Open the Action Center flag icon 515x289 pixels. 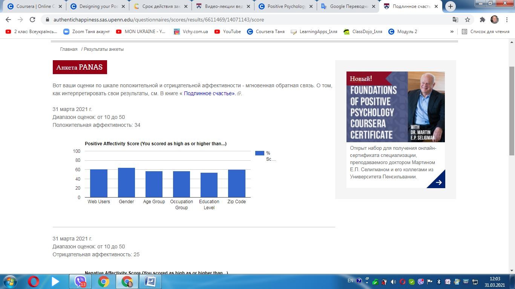click(429, 281)
